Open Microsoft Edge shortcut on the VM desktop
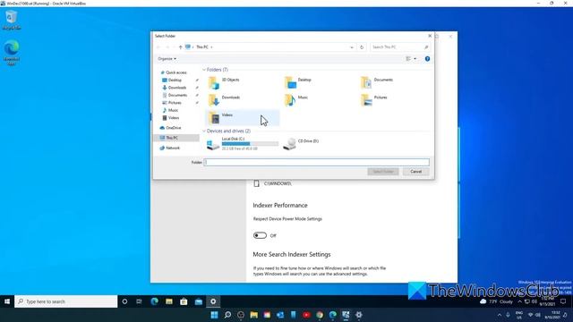573x322 pixels. click(12, 53)
